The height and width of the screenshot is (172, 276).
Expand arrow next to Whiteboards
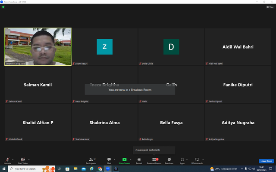[x=203, y=160]
